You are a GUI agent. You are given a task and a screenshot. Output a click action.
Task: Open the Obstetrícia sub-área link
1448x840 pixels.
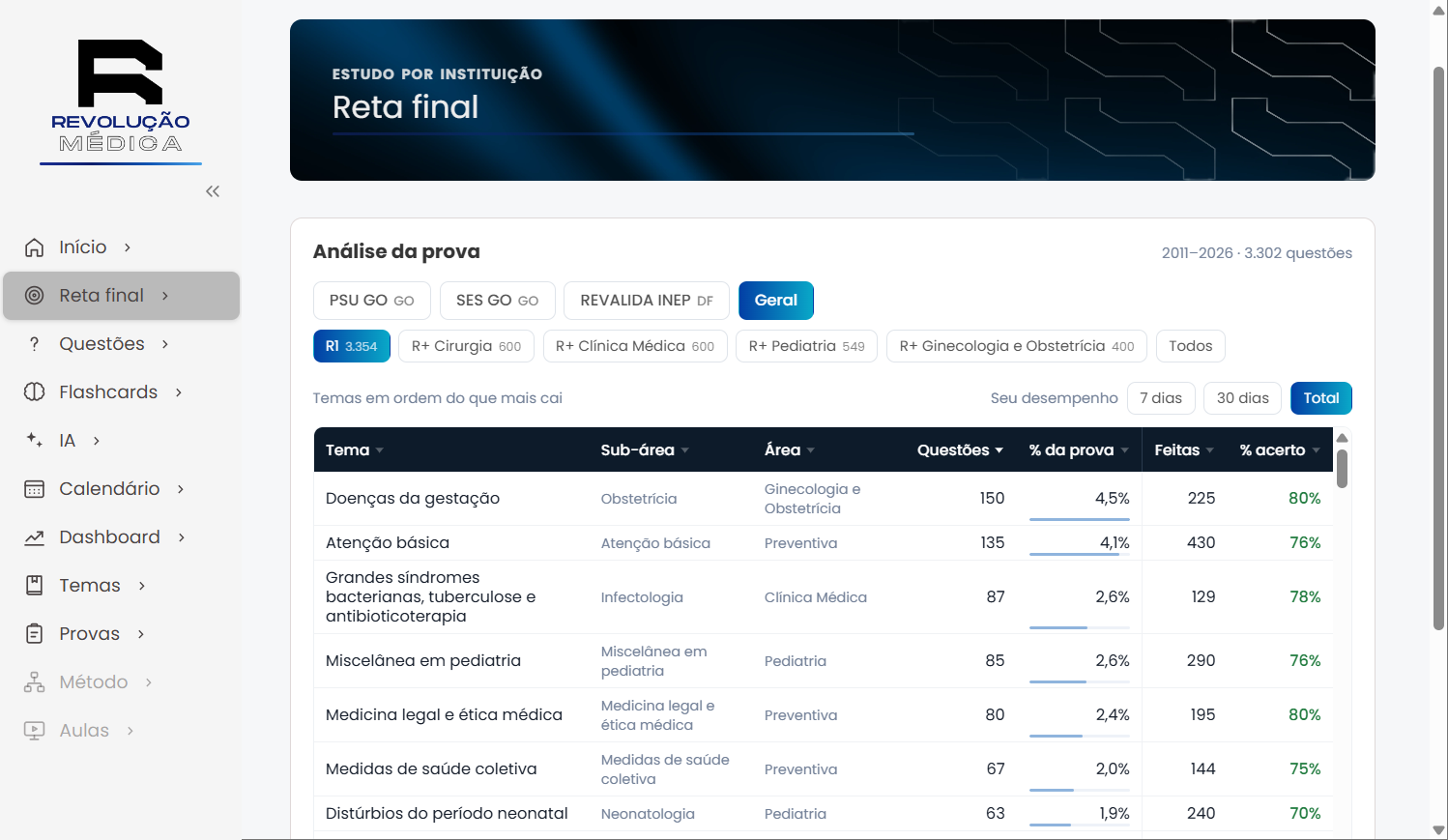tap(639, 499)
